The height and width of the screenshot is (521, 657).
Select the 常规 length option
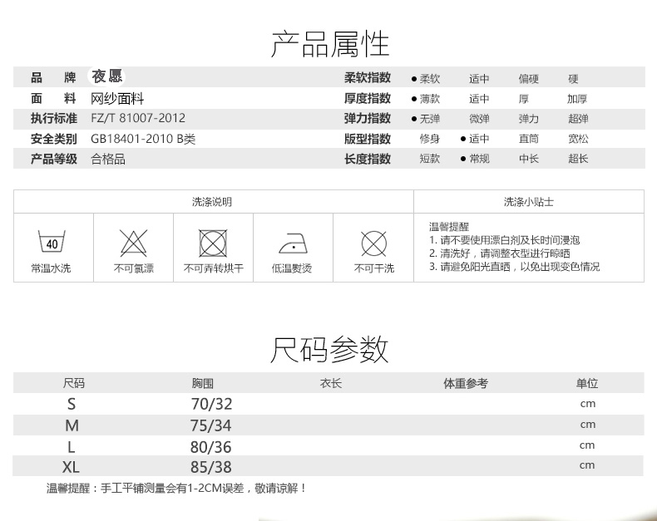click(479, 159)
